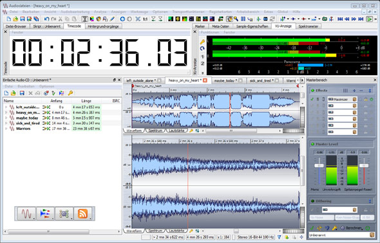Set zoom to 1:1
Screen dimensions: 380x243
pos(145,19)
